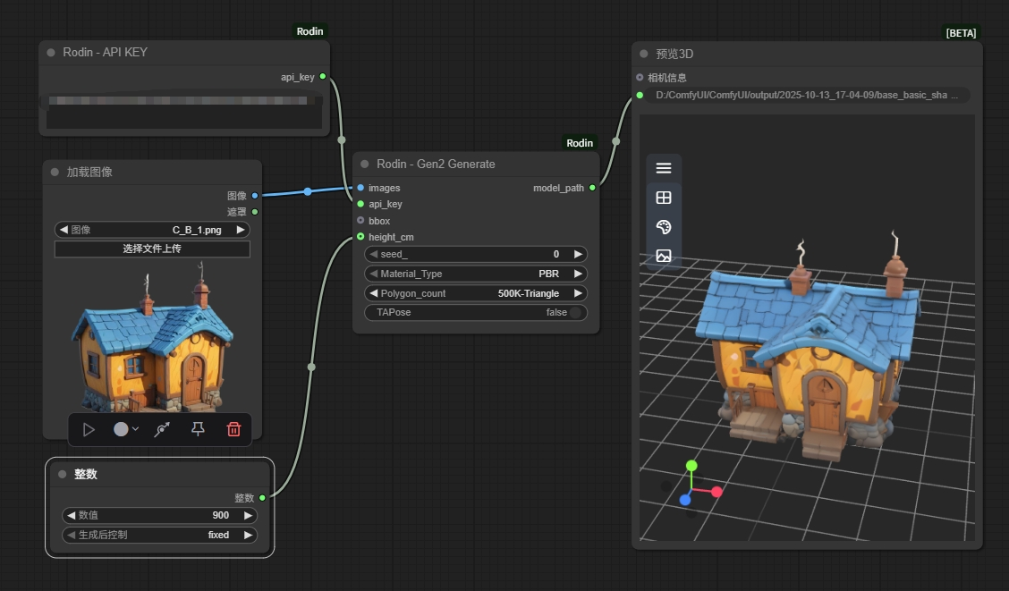Decrease 数值 900 with left arrow
Viewport: 1009px width, 591px height.
pyautogui.click(x=71, y=515)
